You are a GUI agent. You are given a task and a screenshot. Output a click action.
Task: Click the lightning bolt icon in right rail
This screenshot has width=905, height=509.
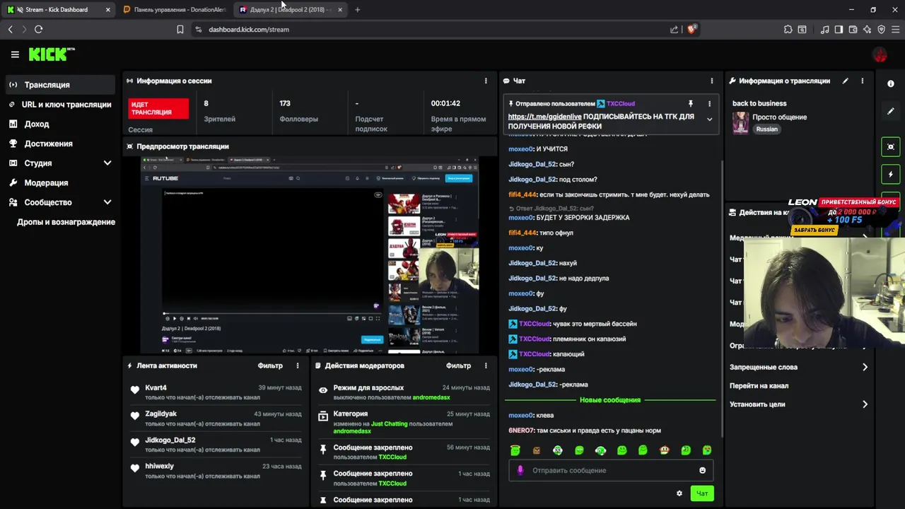click(x=891, y=174)
